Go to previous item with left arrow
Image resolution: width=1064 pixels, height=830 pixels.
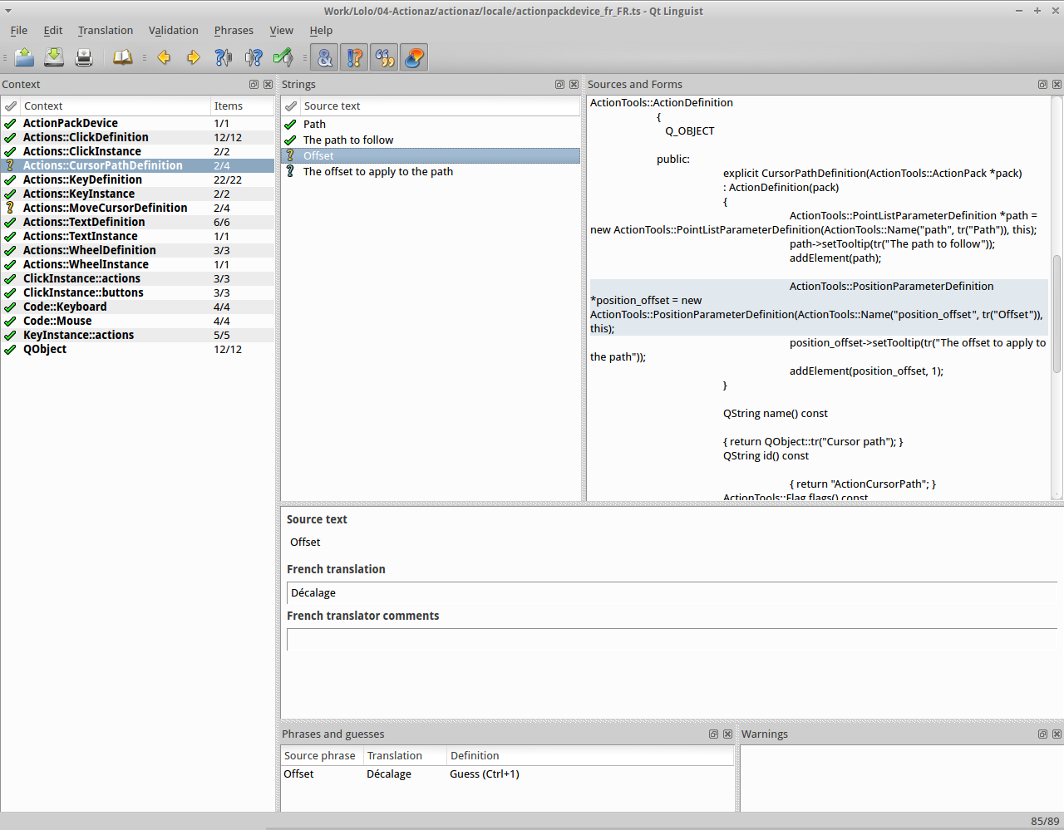pos(164,57)
